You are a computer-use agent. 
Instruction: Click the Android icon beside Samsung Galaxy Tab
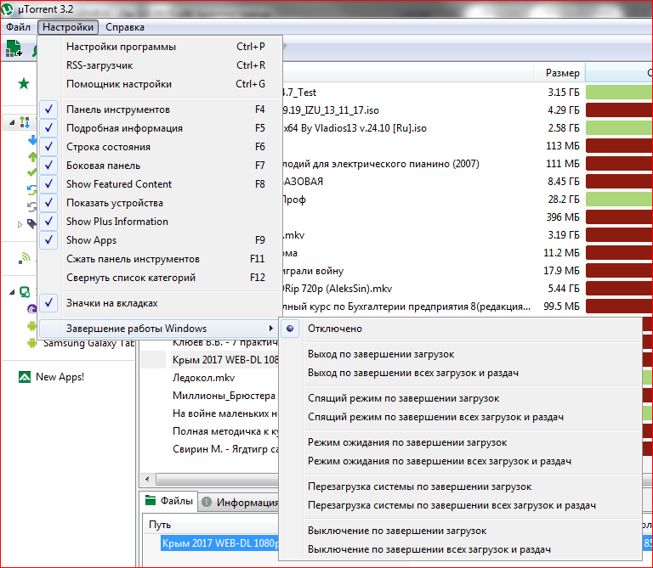[32, 343]
